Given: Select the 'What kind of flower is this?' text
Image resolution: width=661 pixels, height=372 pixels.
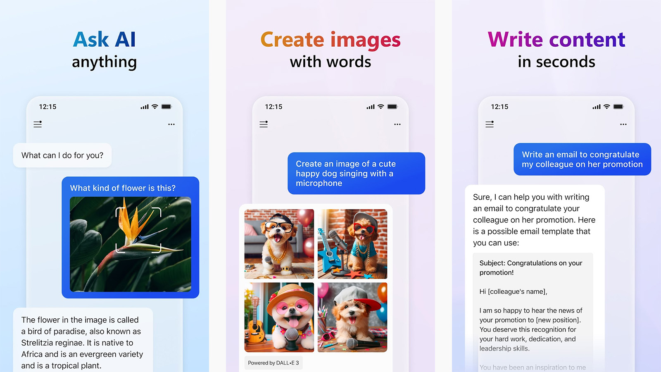Looking at the screenshot, I should [x=123, y=188].
